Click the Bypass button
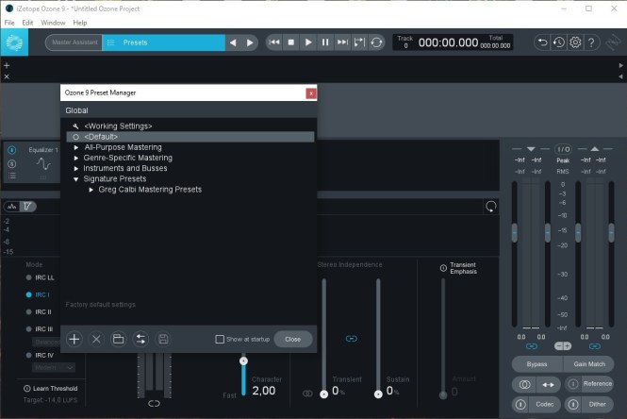Image resolution: width=627 pixels, height=419 pixels. point(537,364)
